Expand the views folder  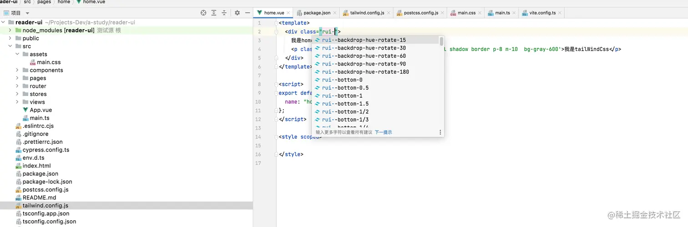point(17,102)
